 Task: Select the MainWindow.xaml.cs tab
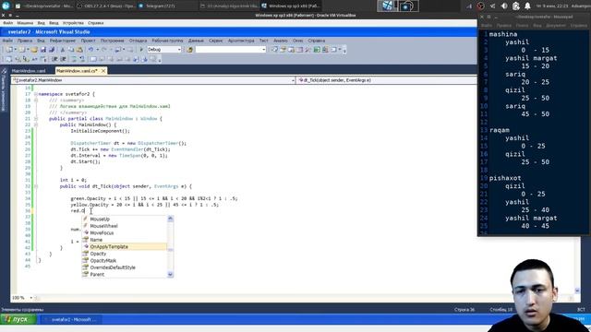click(x=77, y=71)
